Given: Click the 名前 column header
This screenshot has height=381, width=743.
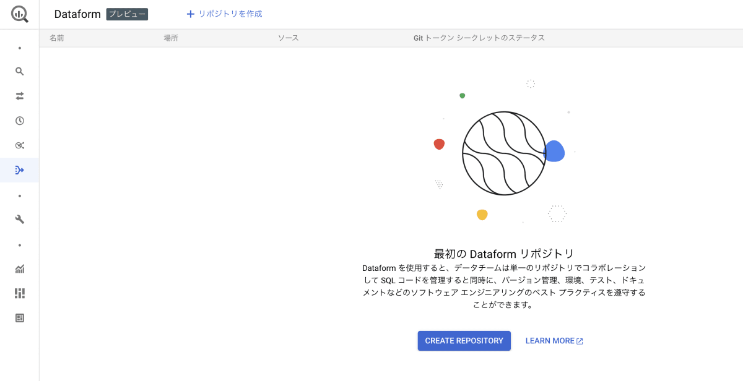Looking at the screenshot, I should [x=57, y=38].
